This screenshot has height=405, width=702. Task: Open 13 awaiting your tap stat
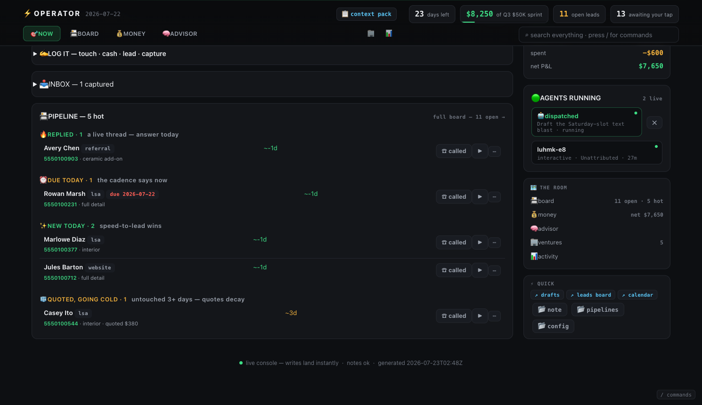[645, 14]
